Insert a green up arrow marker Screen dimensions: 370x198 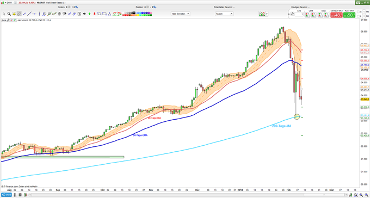pyautogui.click(x=89, y=14)
